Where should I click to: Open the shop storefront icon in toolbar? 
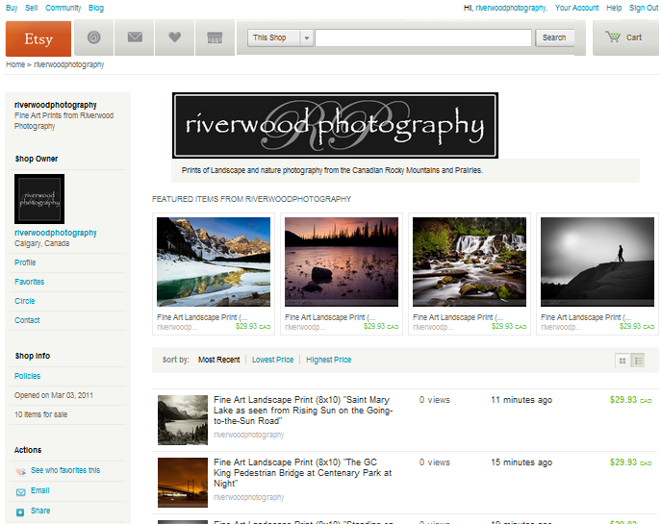click(215, 37)
